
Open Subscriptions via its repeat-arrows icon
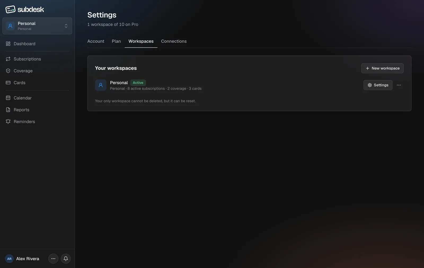8,59
